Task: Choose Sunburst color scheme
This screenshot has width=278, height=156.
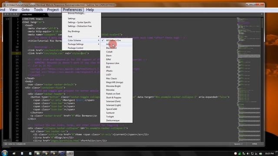Action: [x=116, y=113]
